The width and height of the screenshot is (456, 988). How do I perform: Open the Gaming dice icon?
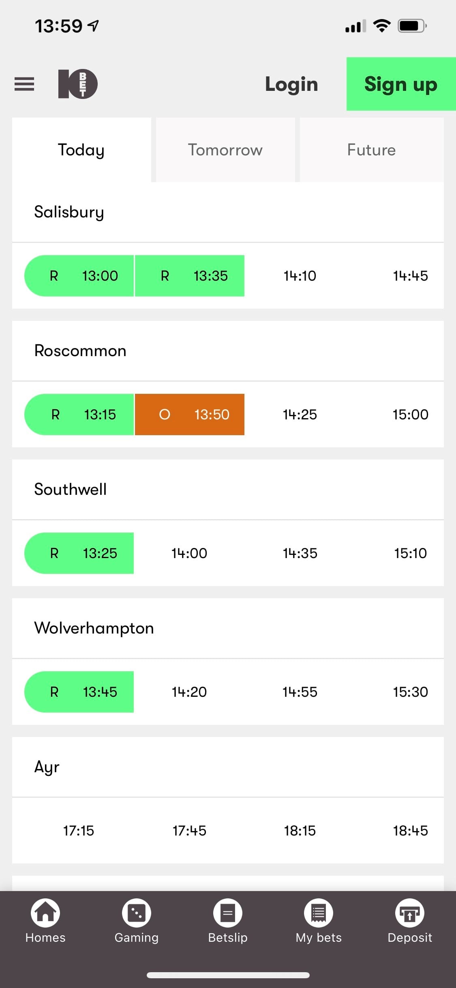(x=137, y=913)
